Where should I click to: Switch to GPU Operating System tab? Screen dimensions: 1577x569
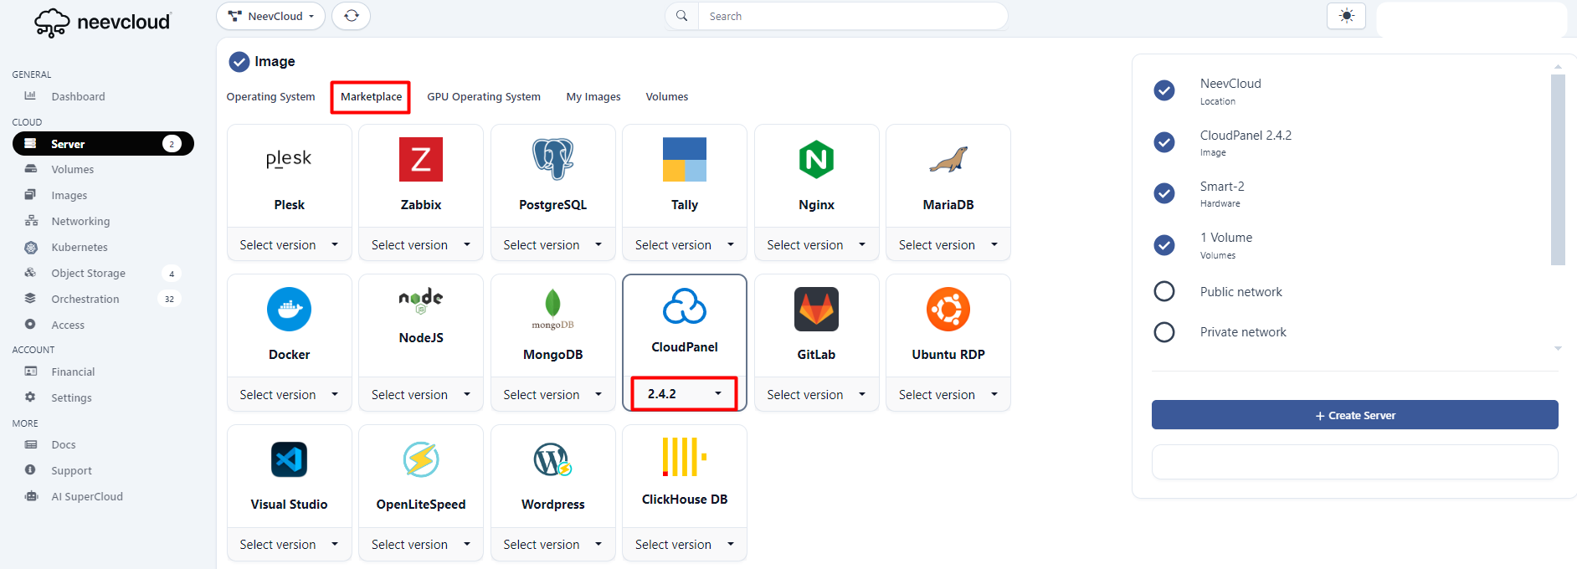point(484,97)
